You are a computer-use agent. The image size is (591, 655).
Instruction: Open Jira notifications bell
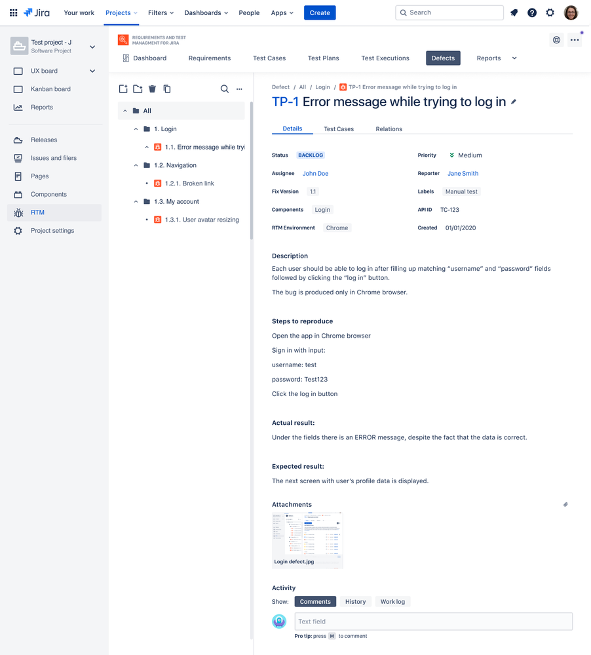pos(514,12)
